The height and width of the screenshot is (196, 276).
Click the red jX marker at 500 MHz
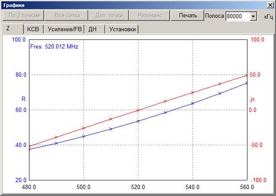pyautogui.click(x=83, y=128)
